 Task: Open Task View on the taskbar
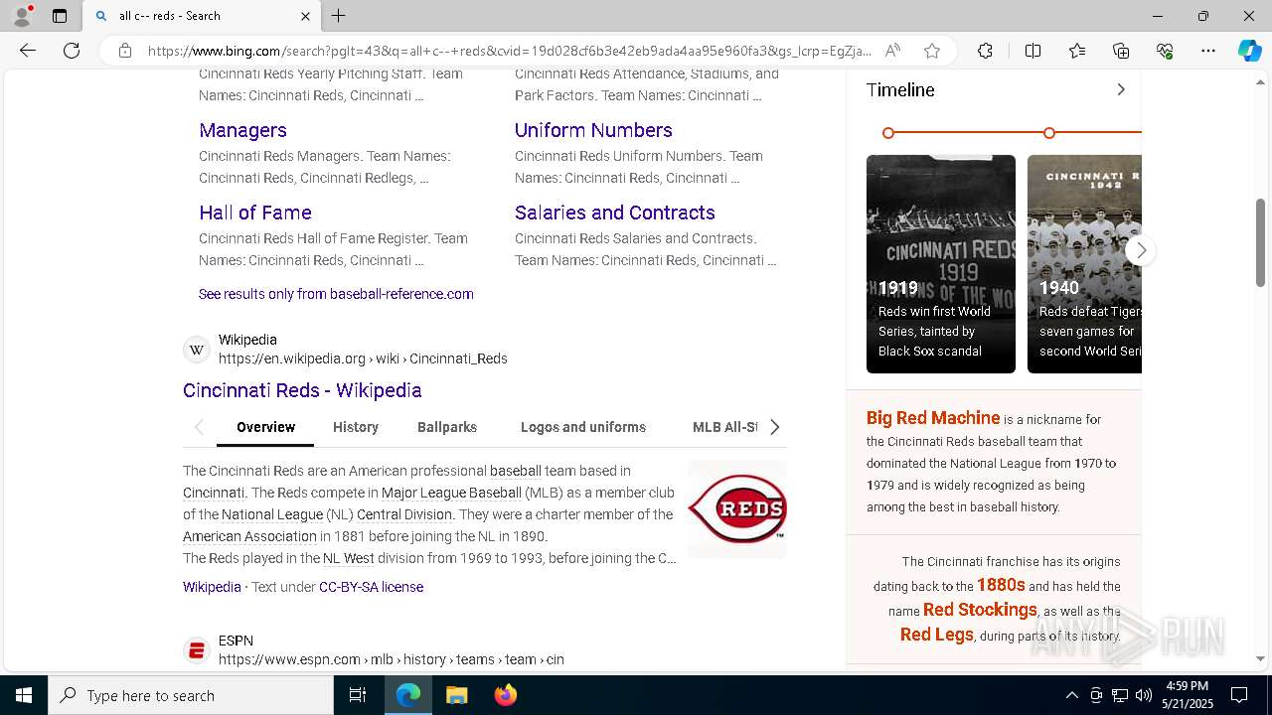(358, 695)
